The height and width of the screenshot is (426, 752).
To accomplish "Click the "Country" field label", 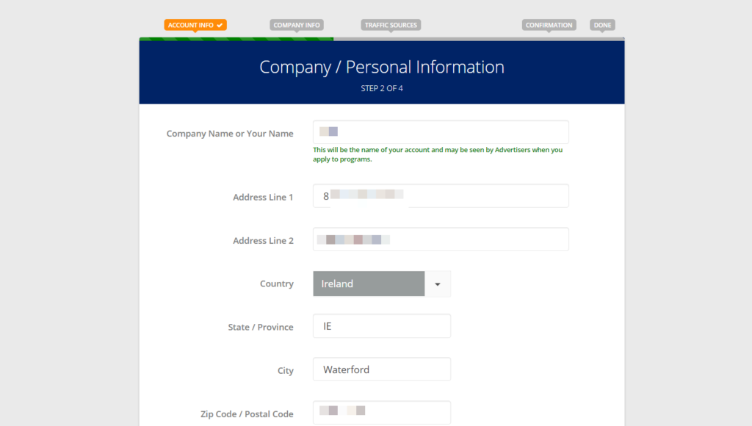I will tap(276, 284).
